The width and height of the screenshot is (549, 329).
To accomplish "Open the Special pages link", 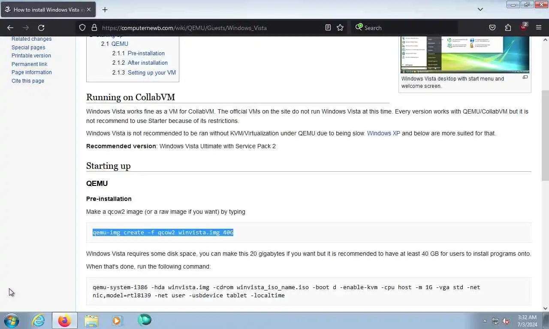I will [28, 48].
